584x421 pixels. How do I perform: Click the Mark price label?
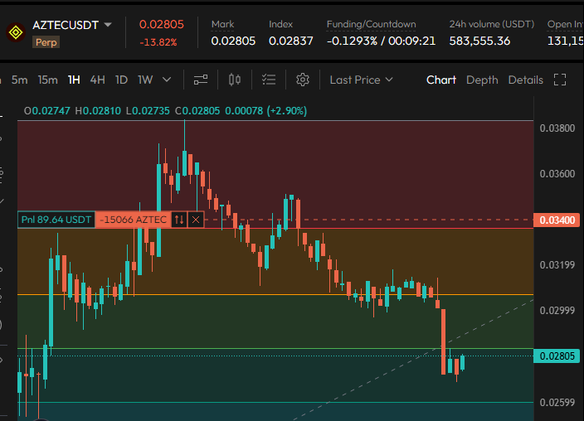pos(222,24)
